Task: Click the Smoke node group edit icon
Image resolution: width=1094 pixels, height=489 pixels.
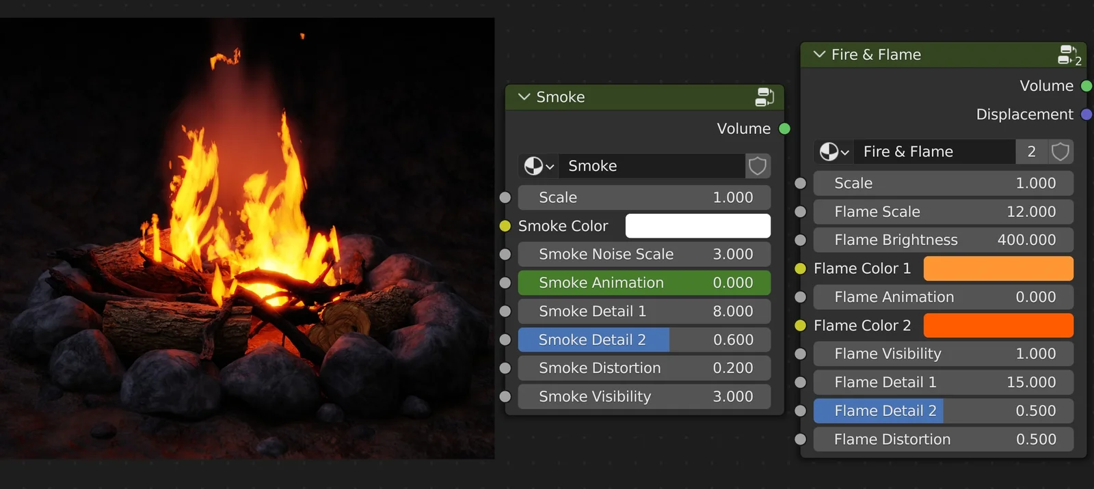Action: click(x=764, y=97)
